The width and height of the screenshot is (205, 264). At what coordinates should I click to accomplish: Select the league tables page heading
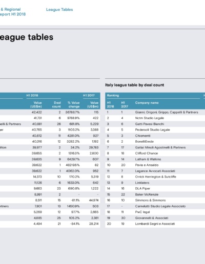pyautogui.click(x=27, y=37)
